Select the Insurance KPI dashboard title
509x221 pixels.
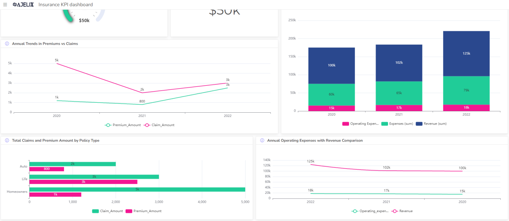pos(66,5)
